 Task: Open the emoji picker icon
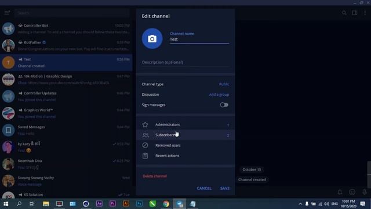352,192
